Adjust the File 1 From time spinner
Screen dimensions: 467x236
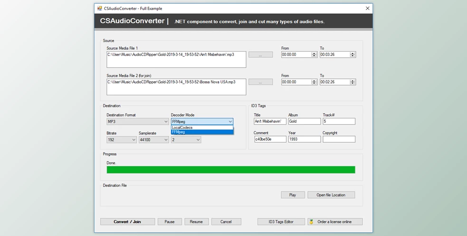314,54
